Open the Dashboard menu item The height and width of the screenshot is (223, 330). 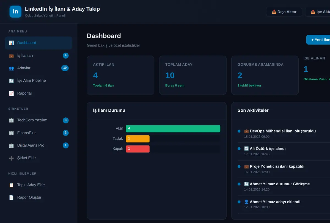(x=38, y=43)
